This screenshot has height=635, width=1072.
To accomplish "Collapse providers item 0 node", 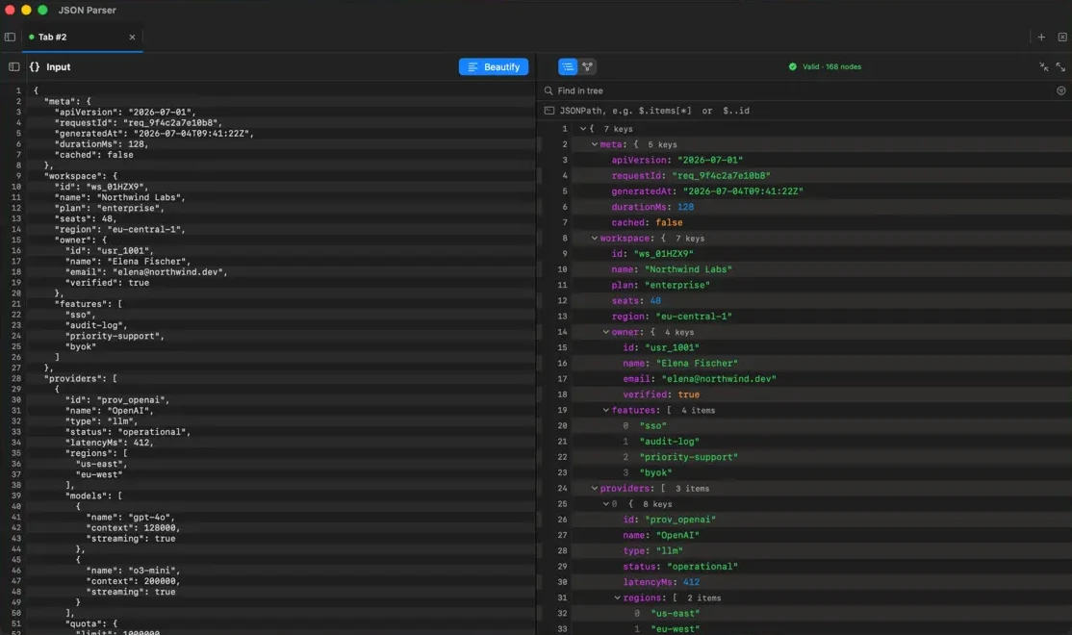I will click(x=605, y=504).
